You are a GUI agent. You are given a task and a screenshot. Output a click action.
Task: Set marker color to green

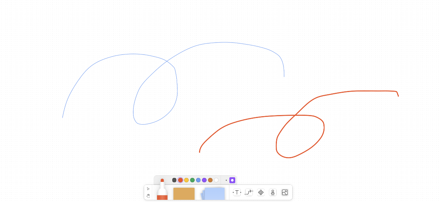point(192,180)
